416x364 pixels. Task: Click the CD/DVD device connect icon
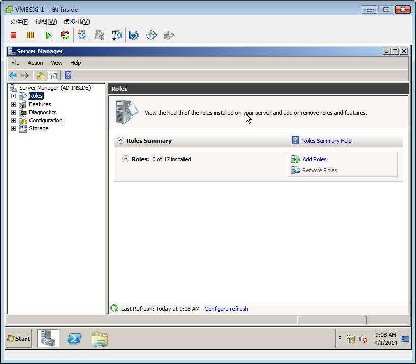152,35
